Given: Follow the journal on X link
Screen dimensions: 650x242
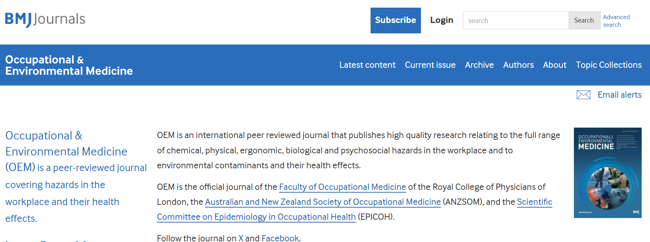Looking at the screenshot, I should (241, 238).
